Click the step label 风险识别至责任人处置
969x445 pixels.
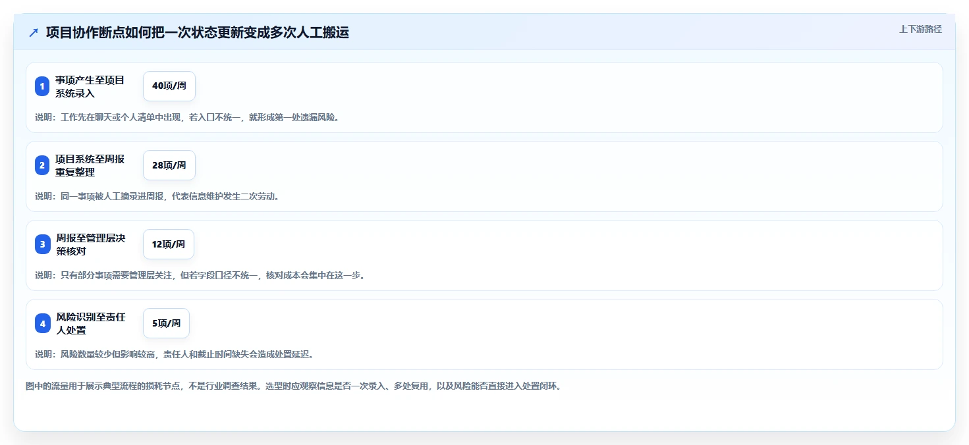click(x=90, y=323)
